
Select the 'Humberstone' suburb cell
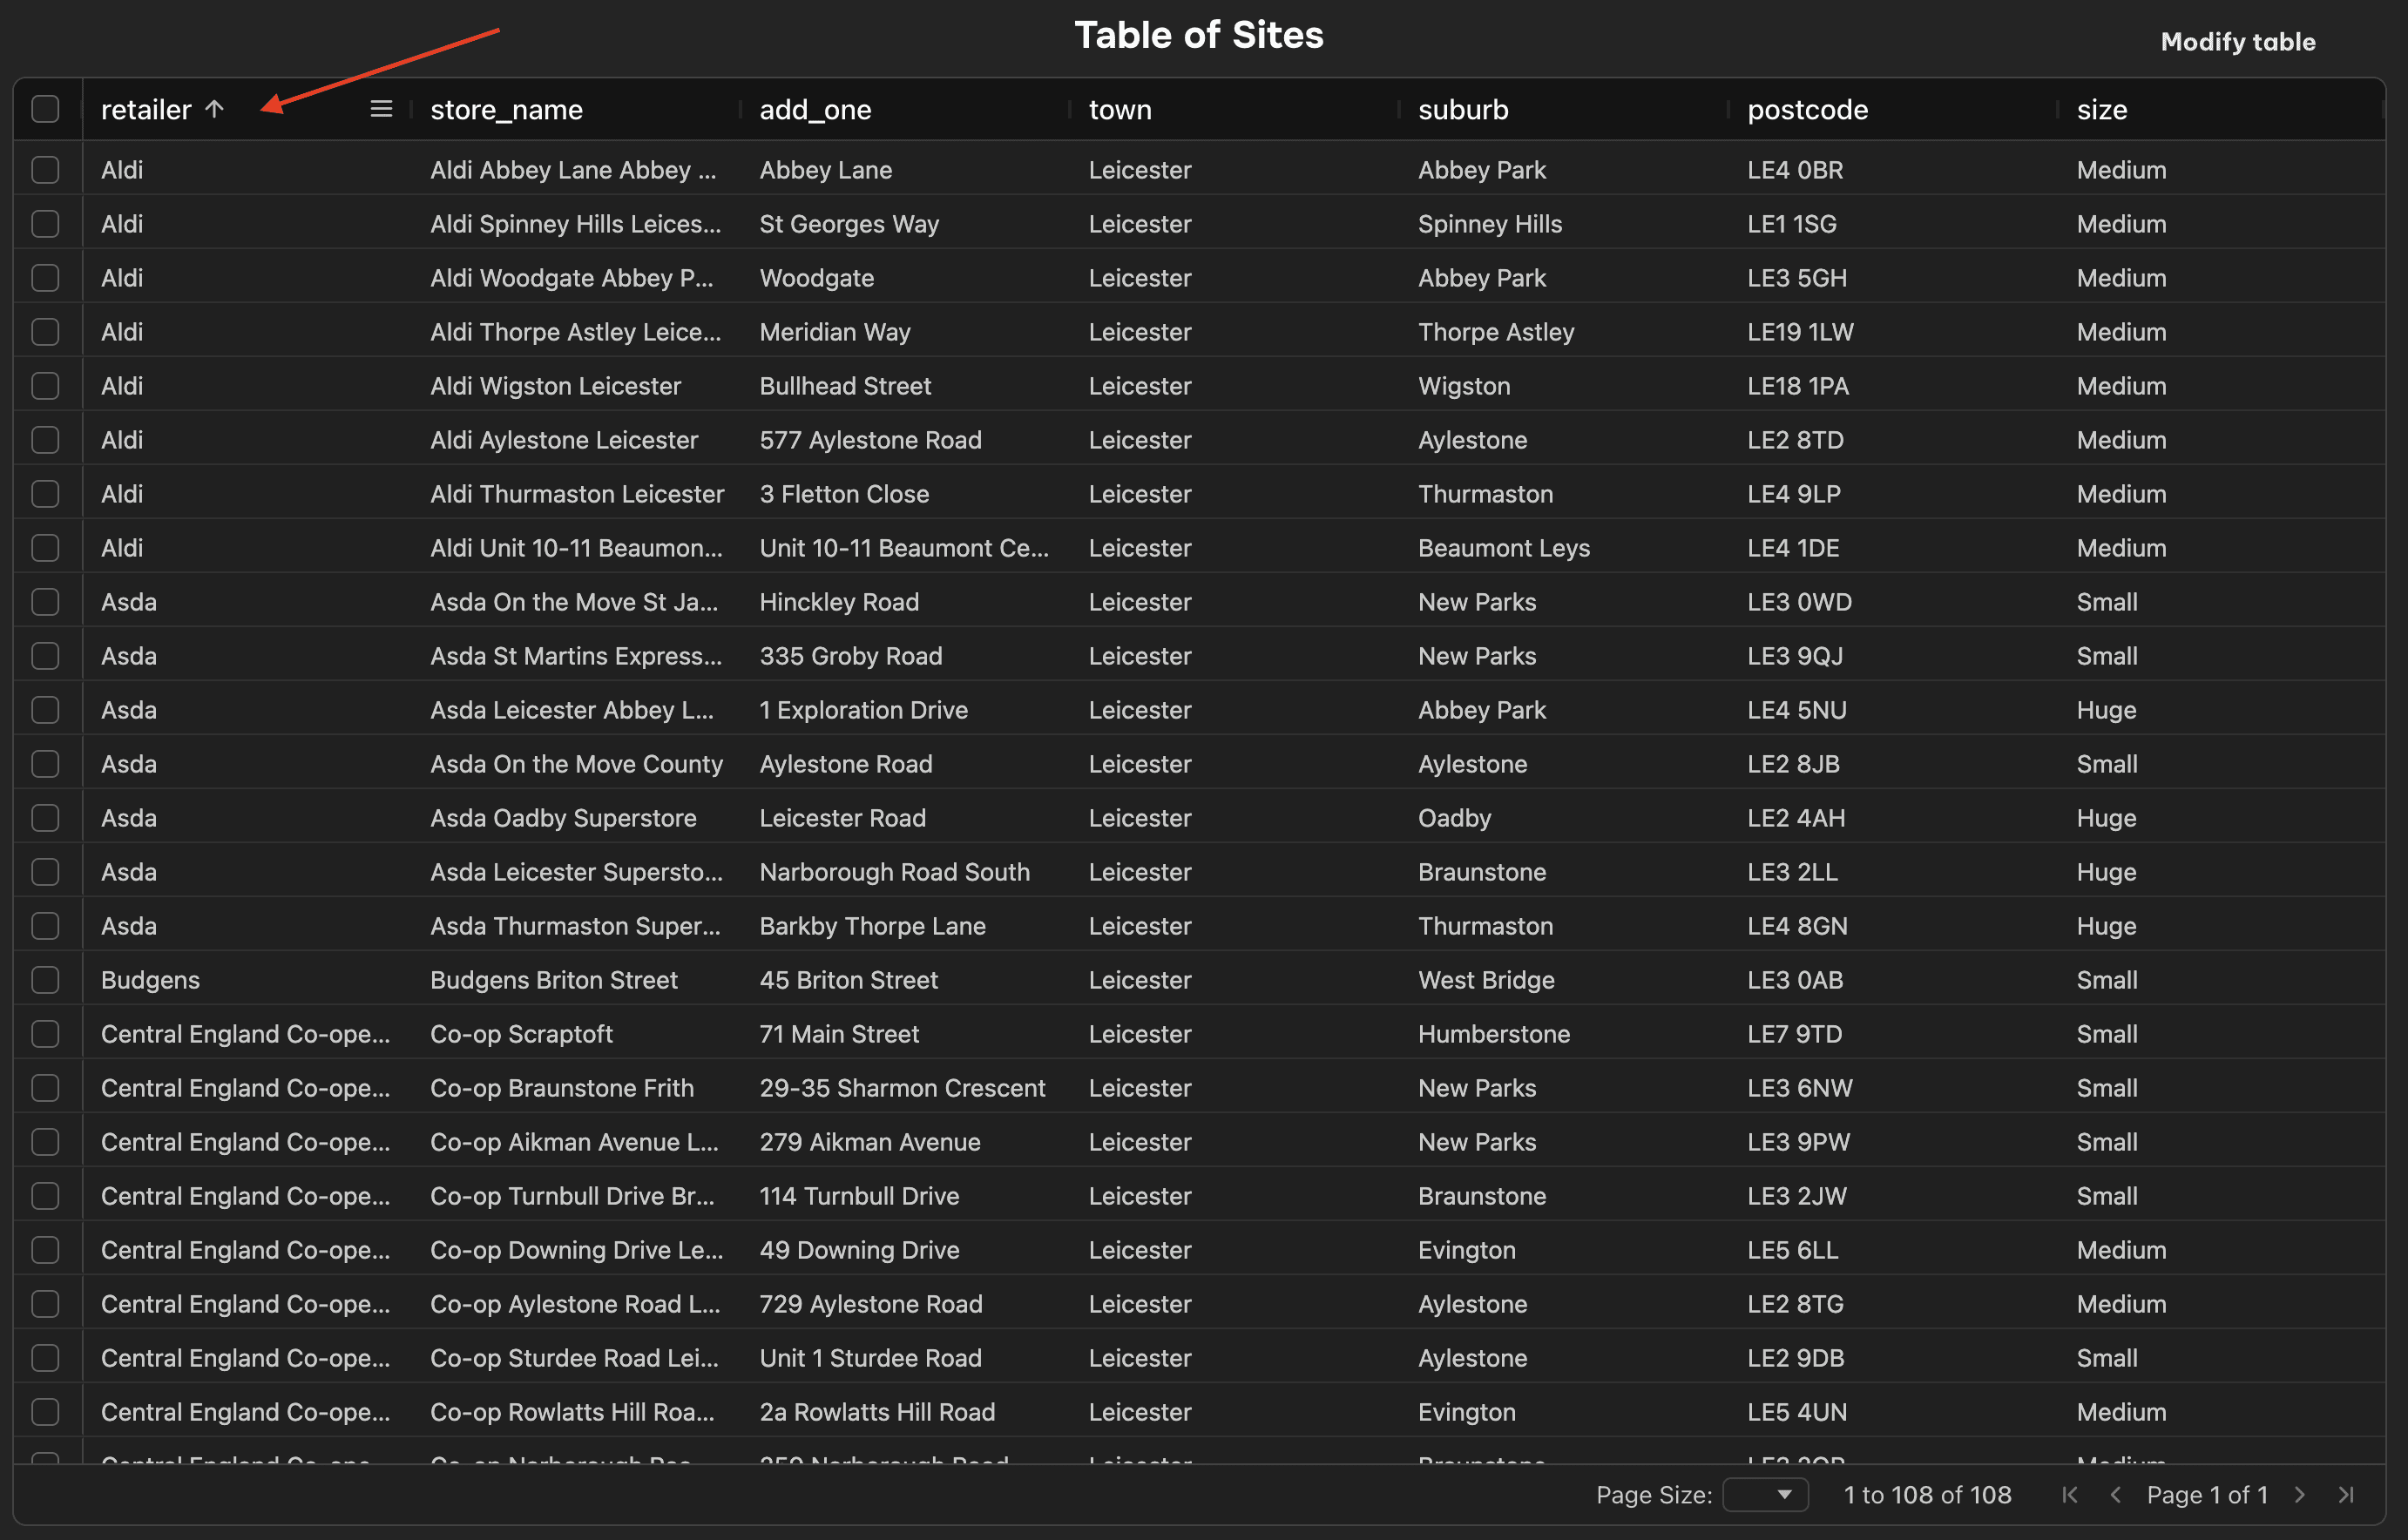1494,1034
